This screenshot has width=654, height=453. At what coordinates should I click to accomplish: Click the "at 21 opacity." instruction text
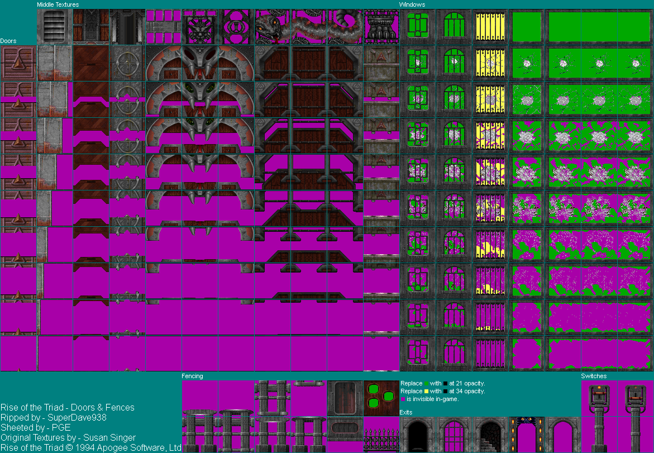(x=467, y=383)
